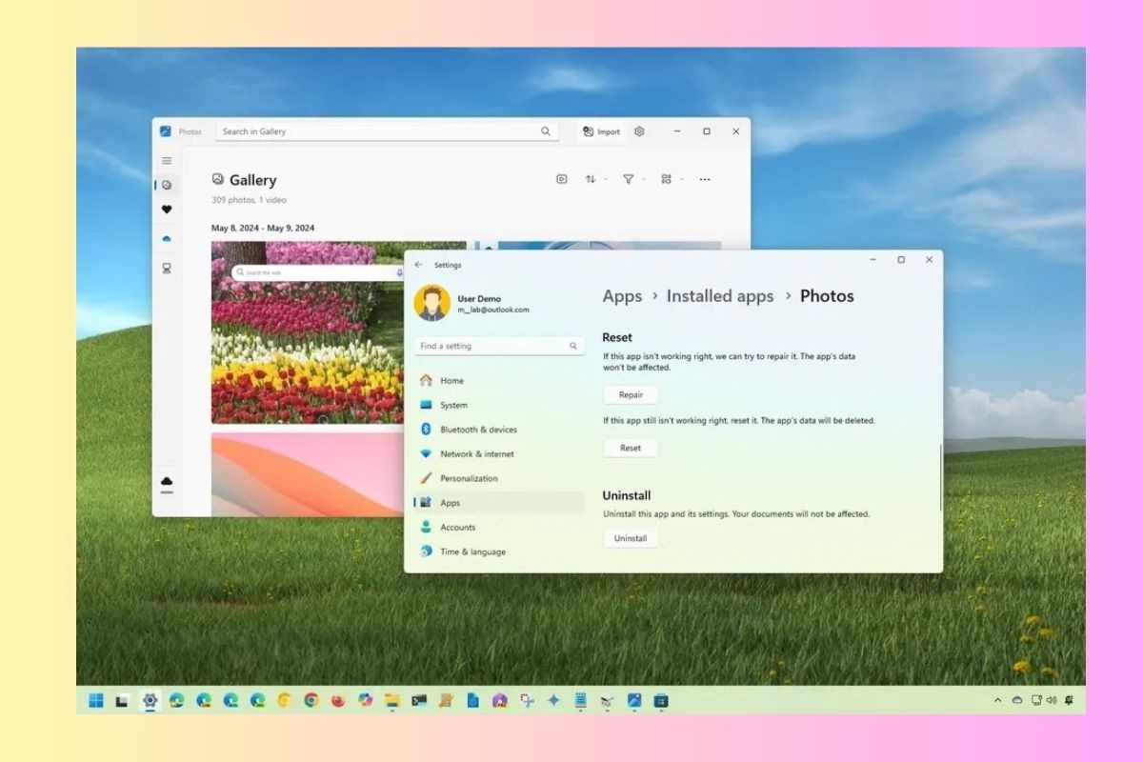Open Bluetooth & devices settings
Image resolution: width=1143 pixels, height=762 pixels.
point(499,430)
